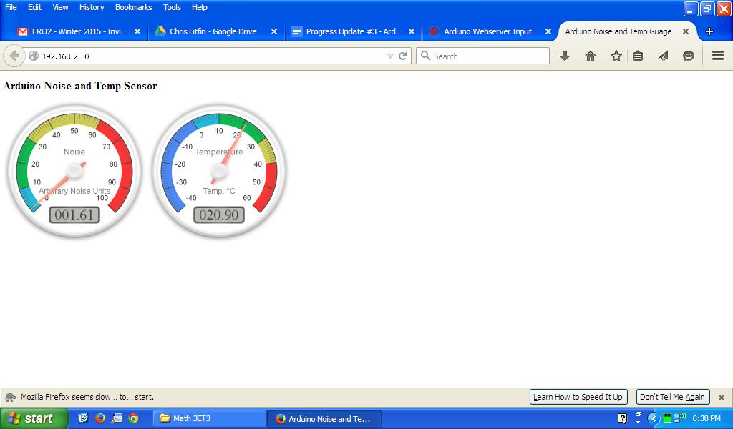
Task: Open the Tools menu
Action: pyautogui.click(x=171, y=7)
